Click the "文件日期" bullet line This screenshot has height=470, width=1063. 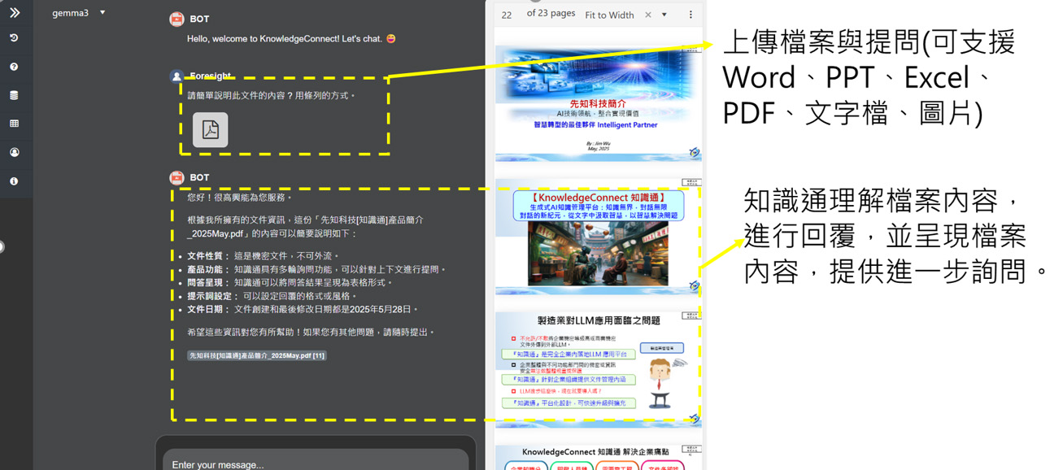click(x=303, y=309)
